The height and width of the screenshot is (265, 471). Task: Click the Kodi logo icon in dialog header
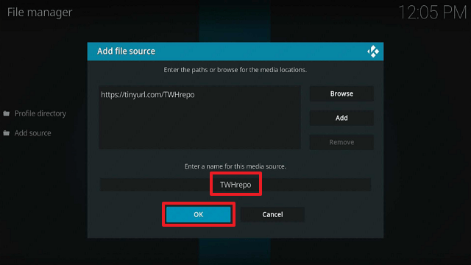pos(373,52)
